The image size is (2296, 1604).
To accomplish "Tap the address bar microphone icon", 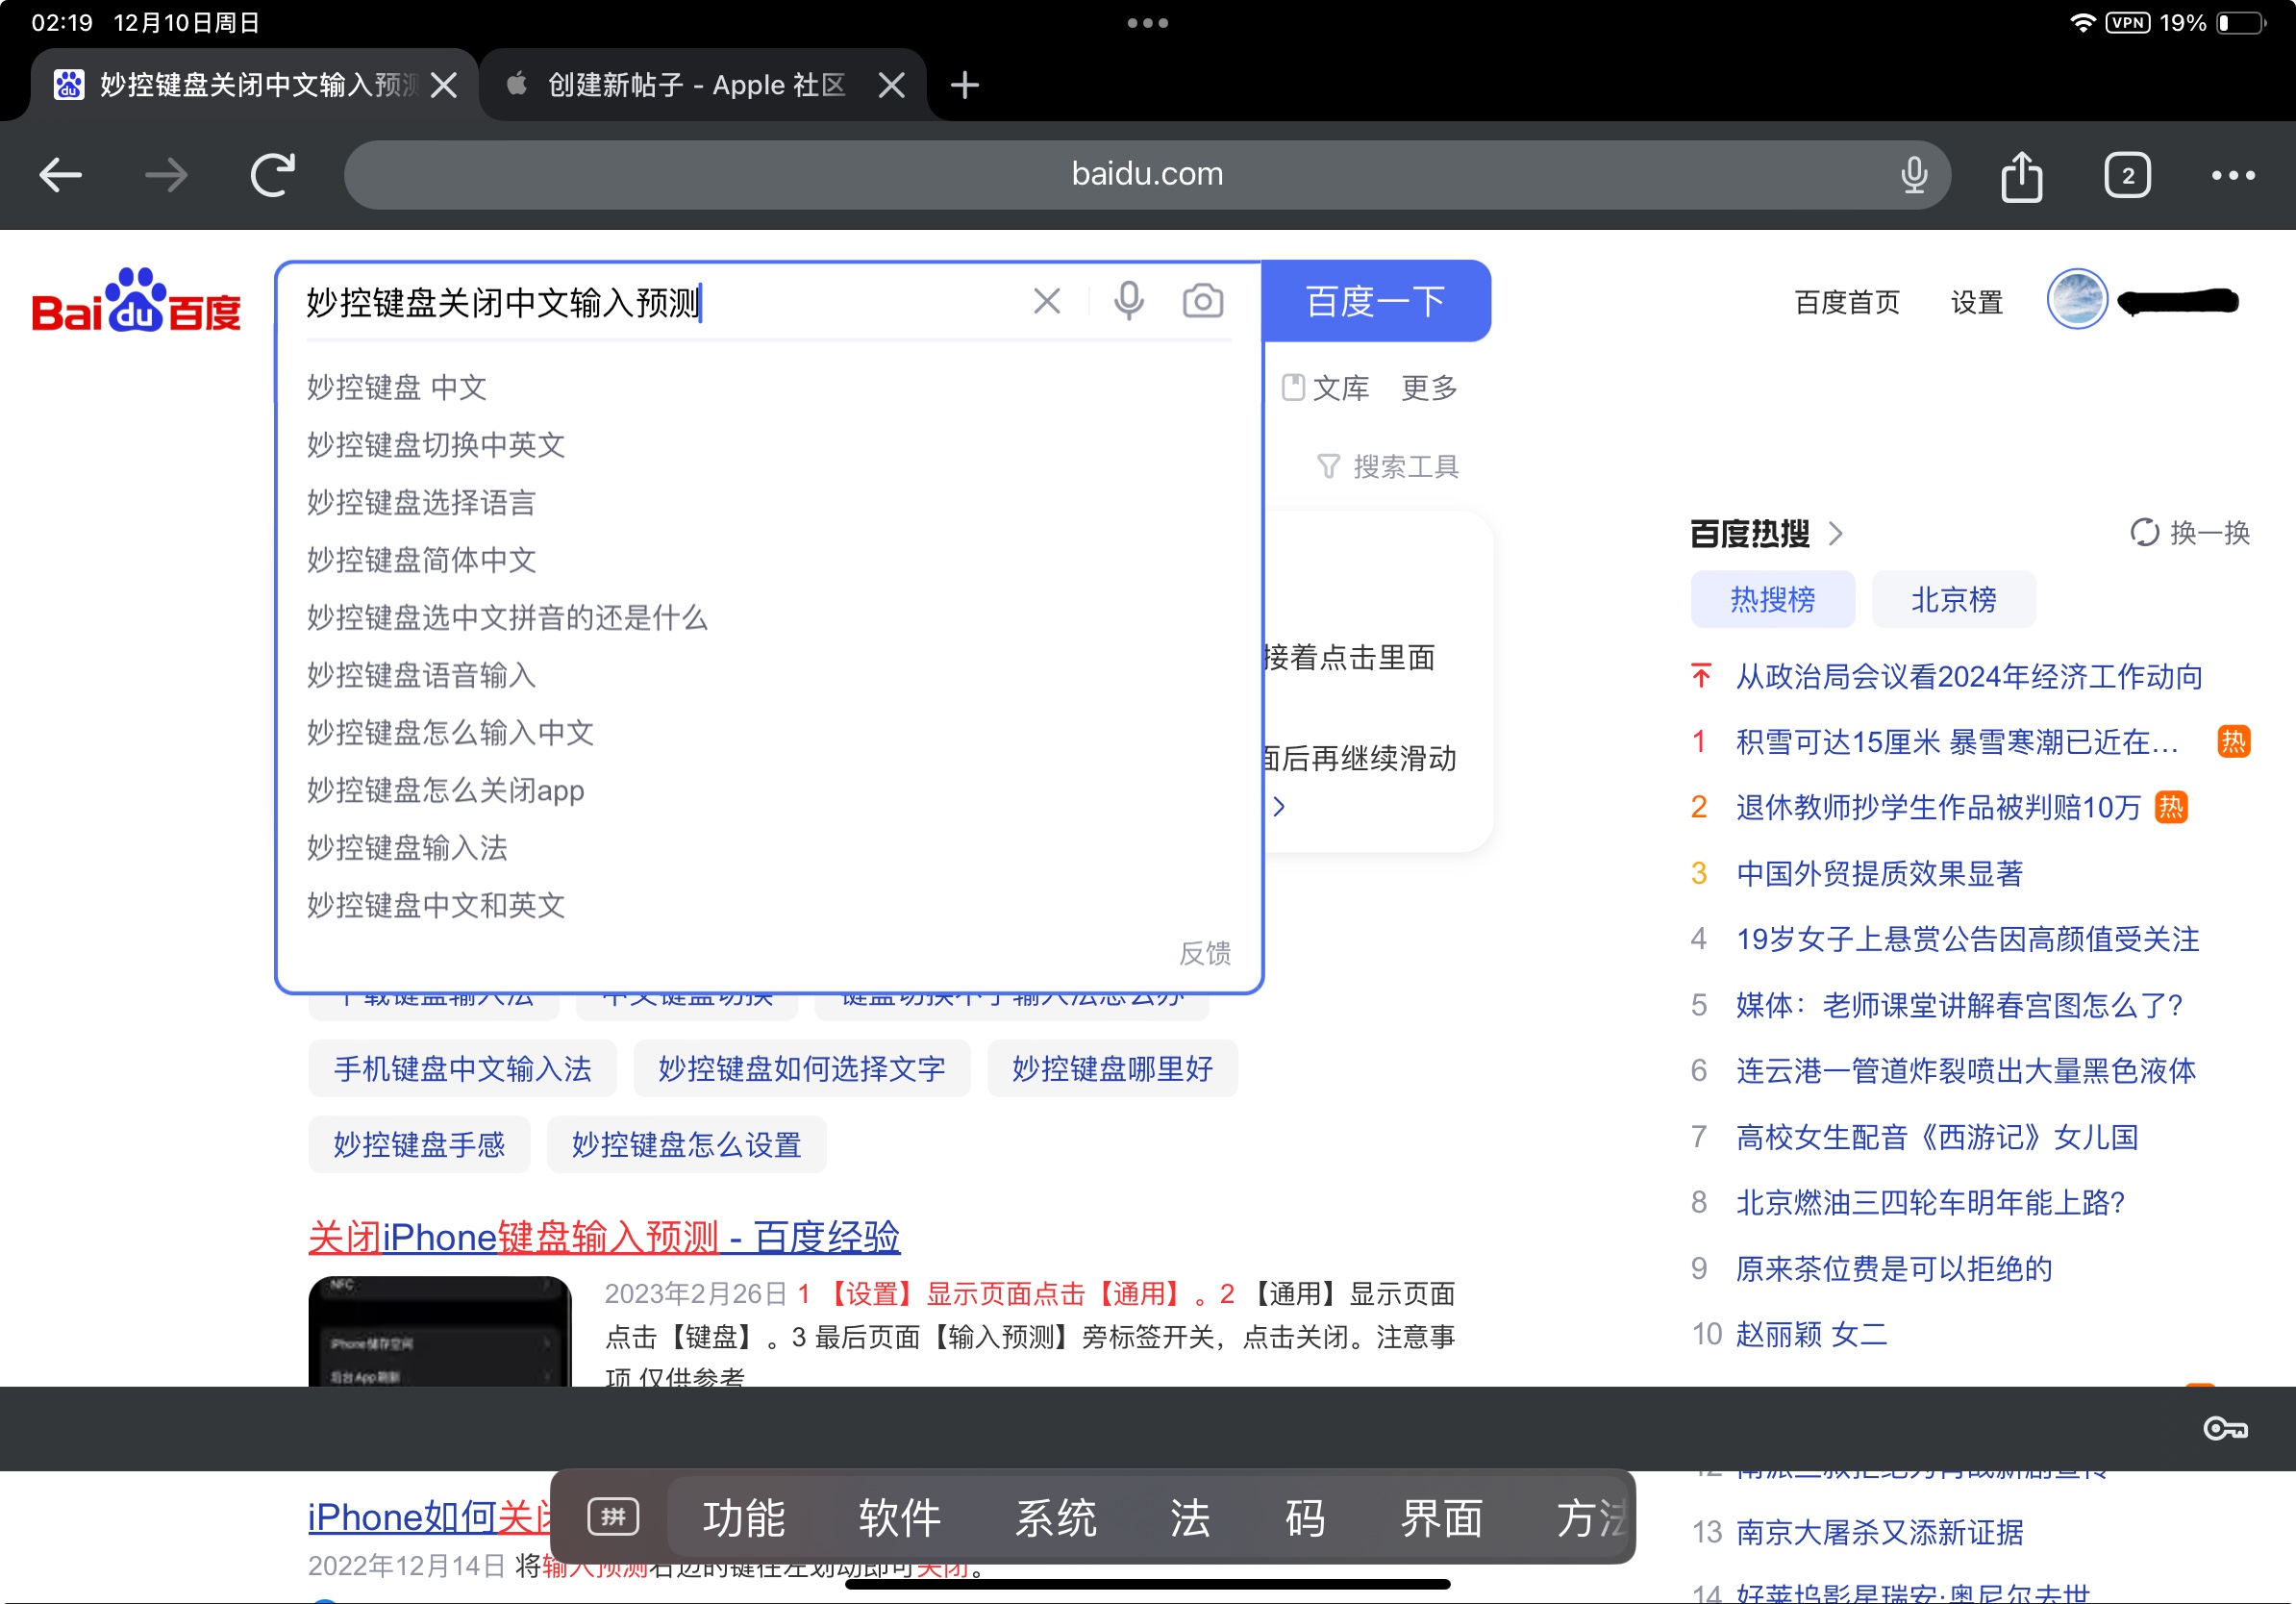I will coord(1913,175).
